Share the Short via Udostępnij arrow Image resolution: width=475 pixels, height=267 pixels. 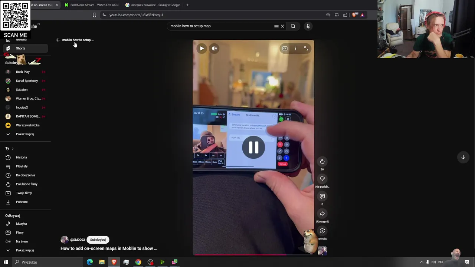pos(322,214)
